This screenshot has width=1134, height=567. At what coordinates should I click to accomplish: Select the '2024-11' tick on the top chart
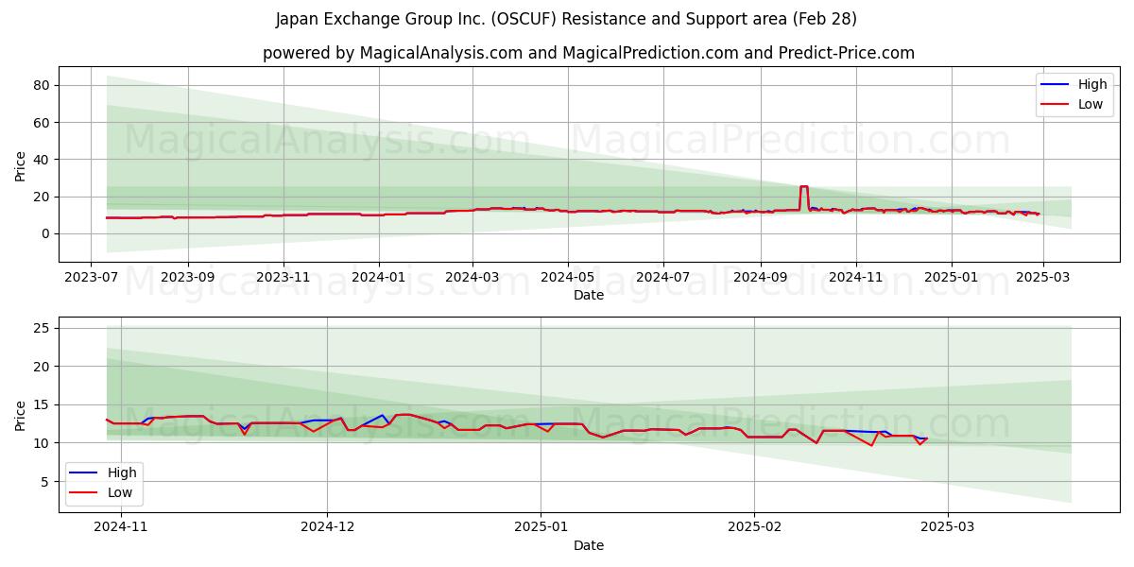(856, 278)
